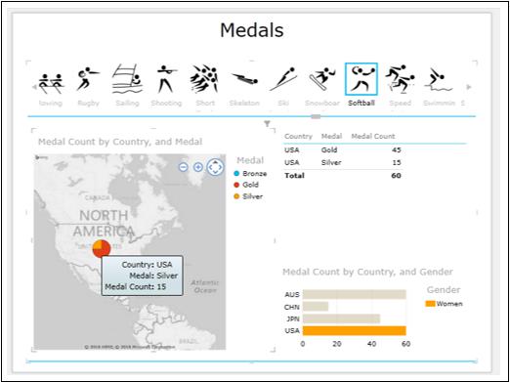Click the JPN axis label
The width and height of the screenshot is (510, 382).
point(293,318)
